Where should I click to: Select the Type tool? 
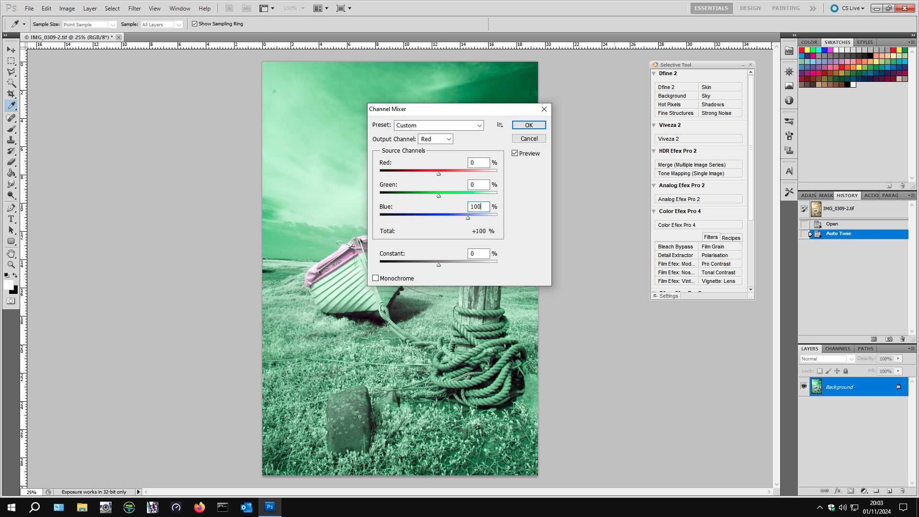[x=11, y=219]
